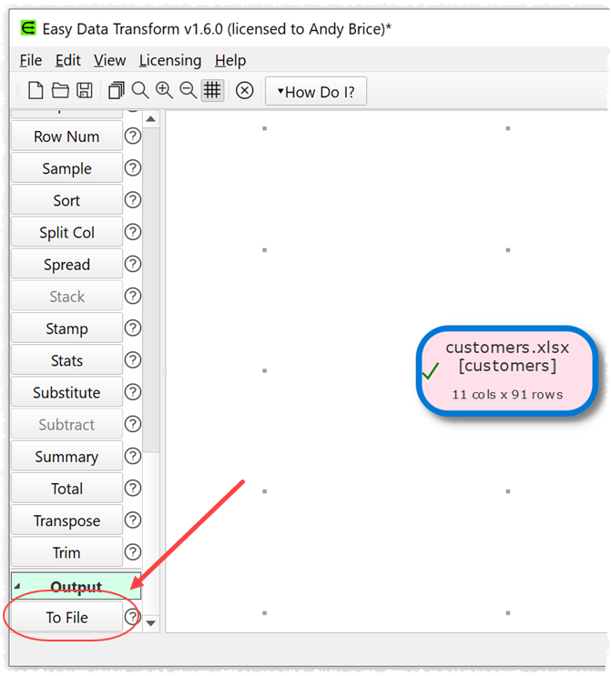611x676 pixels.
Task: Click the To File output button
Action: coord(66,617)
